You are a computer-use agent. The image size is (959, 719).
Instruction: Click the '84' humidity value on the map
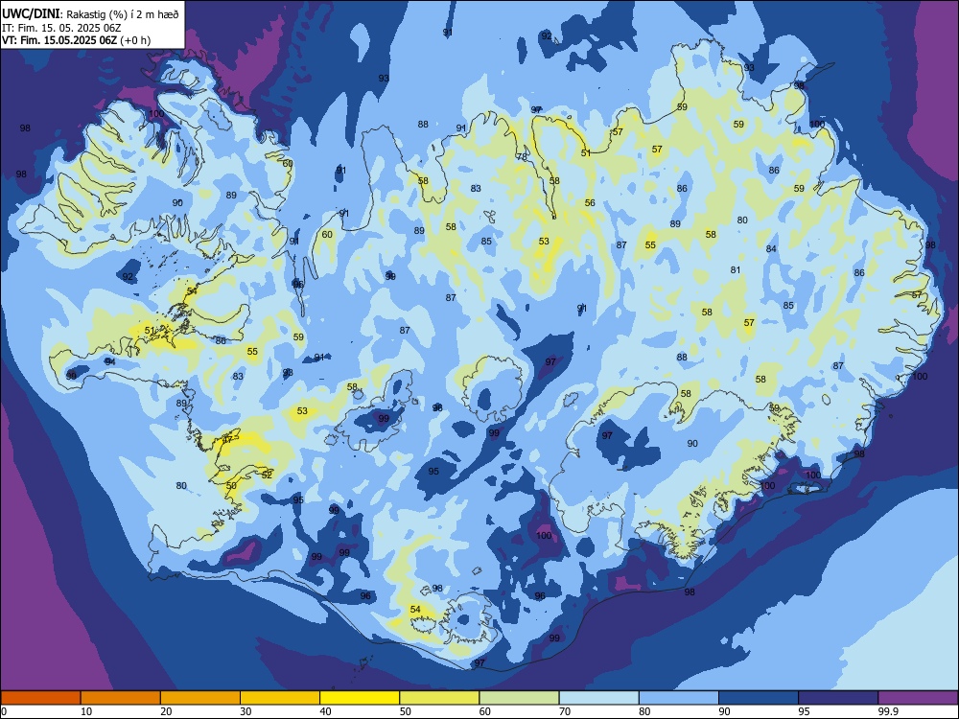point(771,249)
